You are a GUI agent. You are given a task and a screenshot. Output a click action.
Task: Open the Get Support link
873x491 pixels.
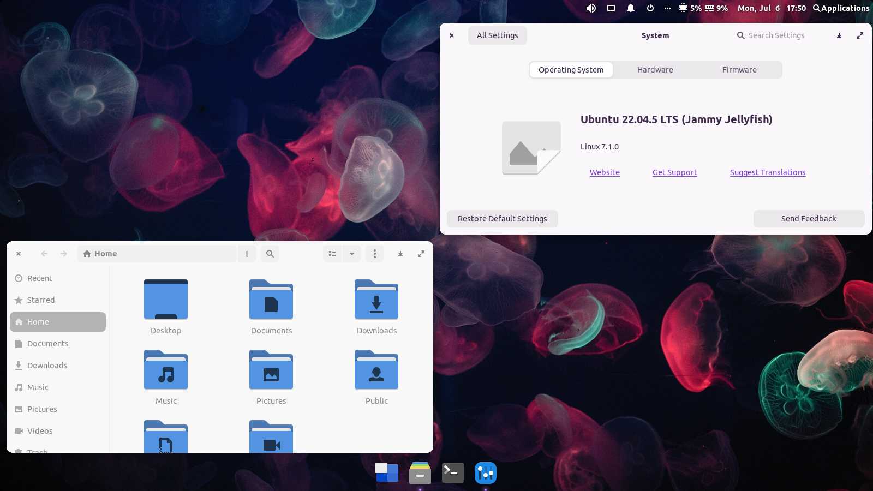tap(674, 172)
